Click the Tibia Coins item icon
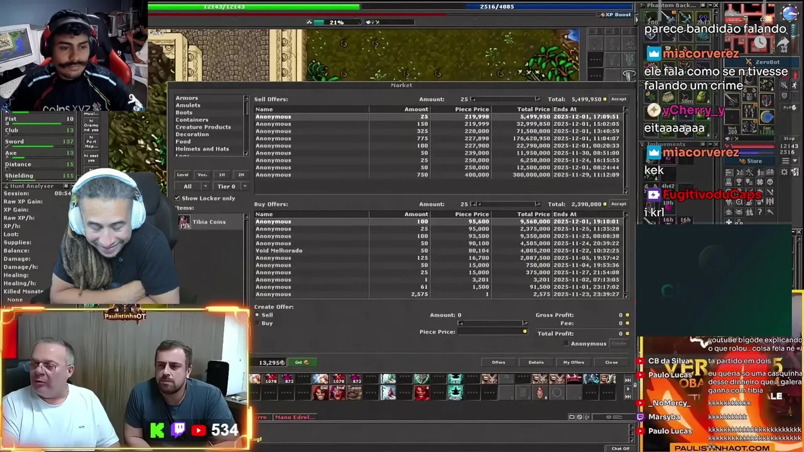 (184, 222)
